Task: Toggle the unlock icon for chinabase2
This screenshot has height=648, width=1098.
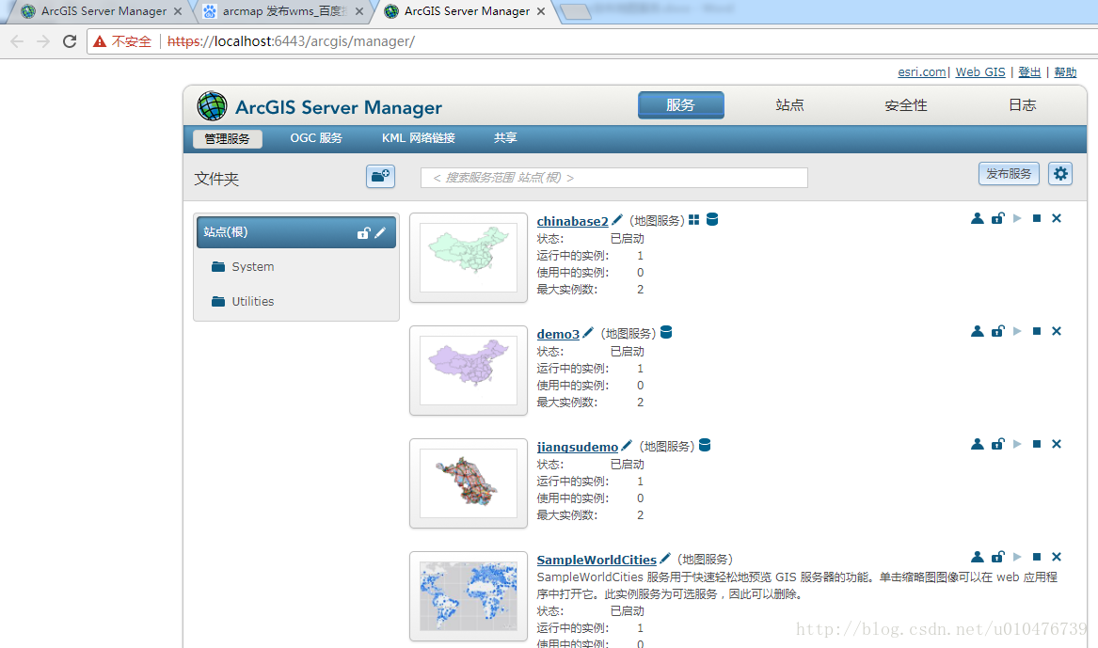Action: coord(998,218)
